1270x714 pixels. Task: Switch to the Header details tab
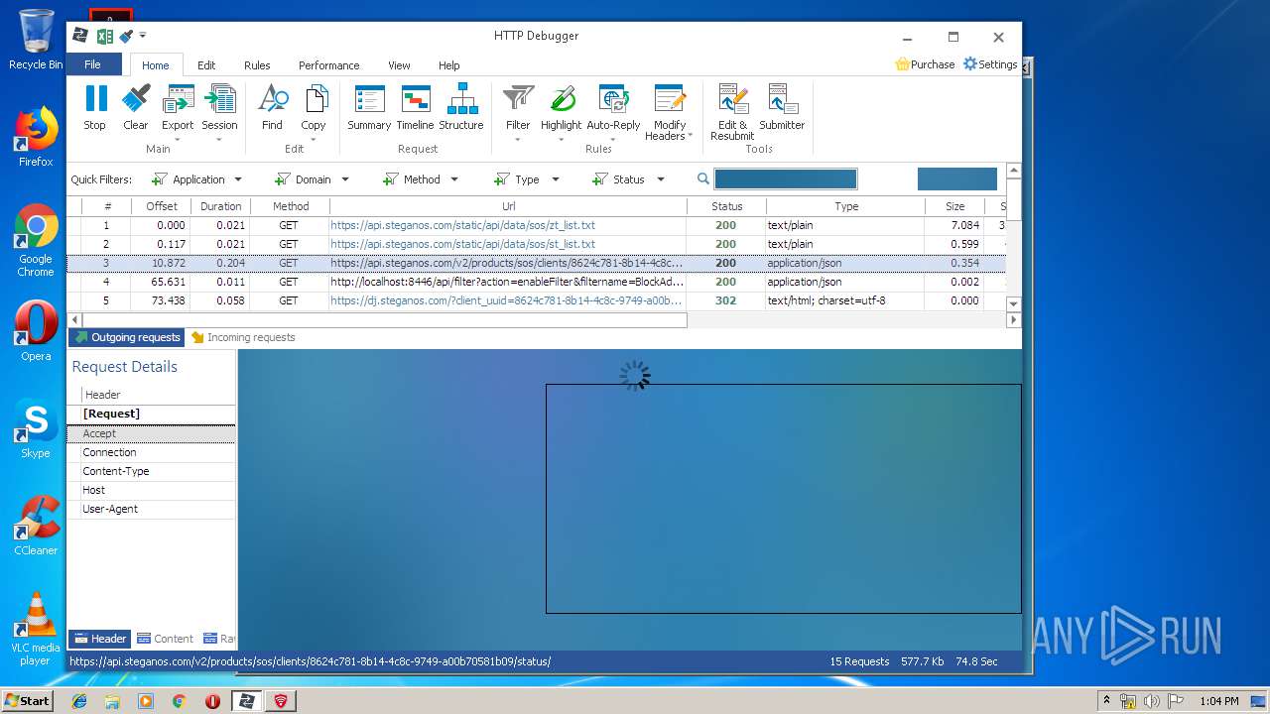(x=100, y=639)
